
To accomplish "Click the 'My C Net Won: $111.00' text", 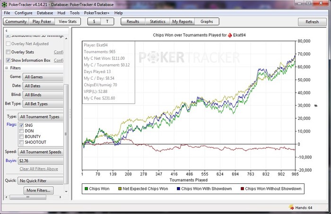I will coord(105,58).
